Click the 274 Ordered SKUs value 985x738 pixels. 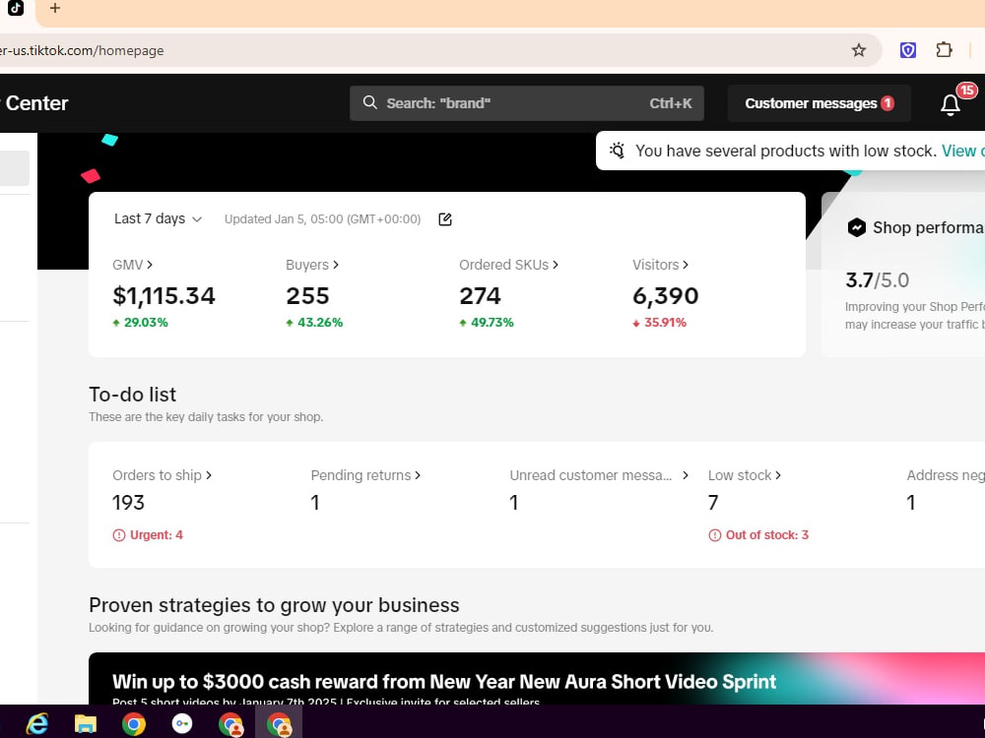(x=480, y=295)
